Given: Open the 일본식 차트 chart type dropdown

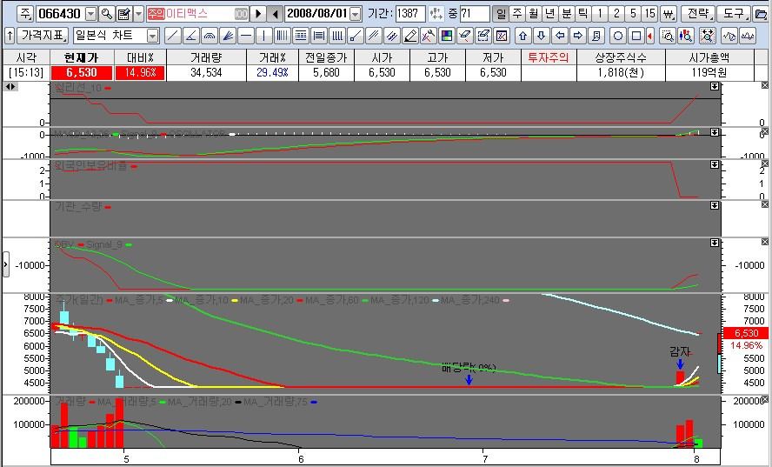Looking at the screenshot, I should 153,36.
